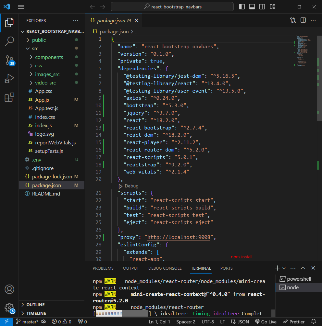The height and width of the screenshot is (326, 322).
Task: Open the Extensions view
Action: [9, 97]
